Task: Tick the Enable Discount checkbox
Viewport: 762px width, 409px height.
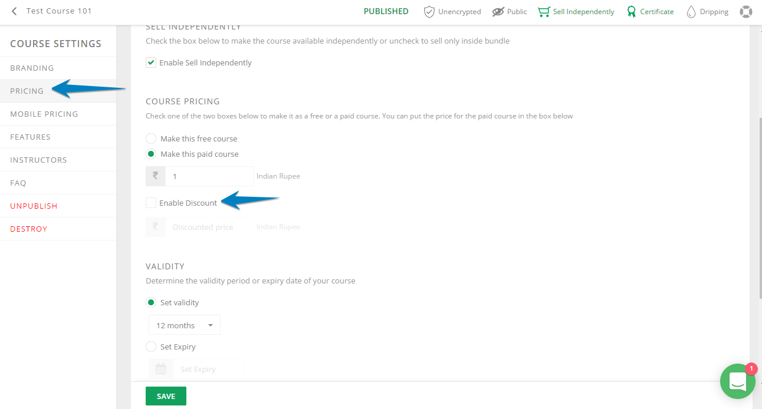Action: pos(151,203)
